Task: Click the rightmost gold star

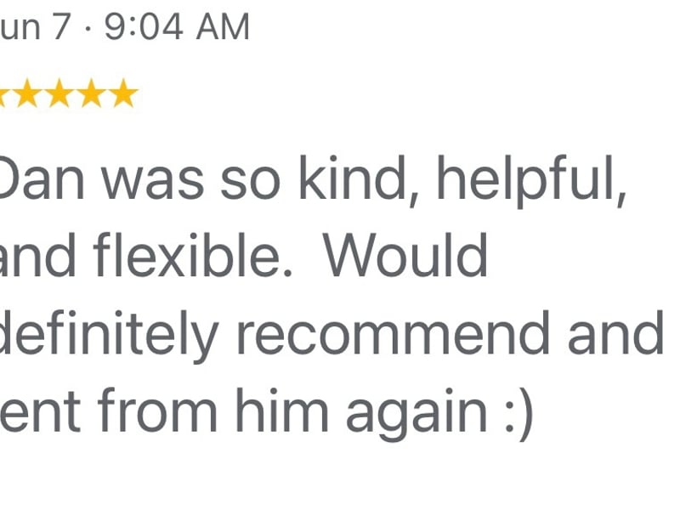Action: (x=123, y=93)
